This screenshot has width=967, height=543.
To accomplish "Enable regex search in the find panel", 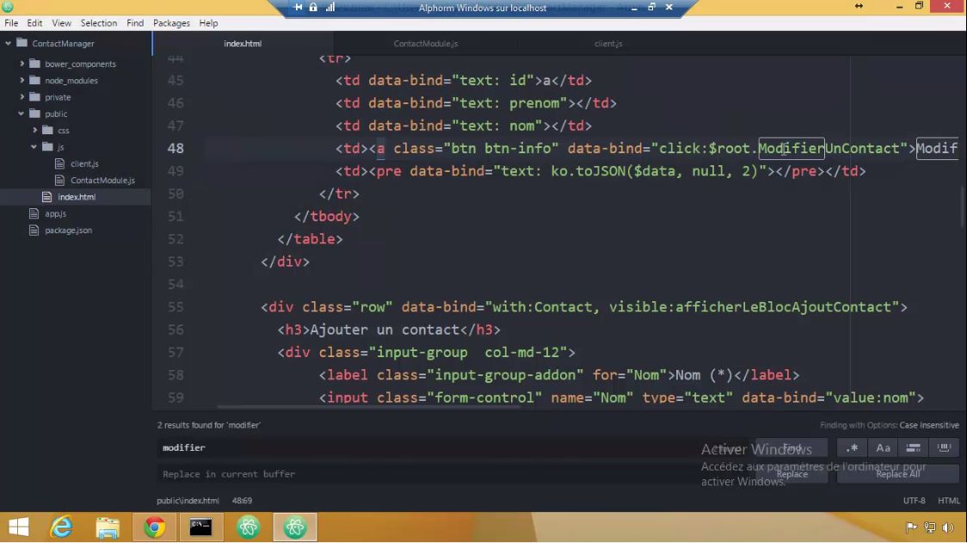I will [x=852, y=447].
